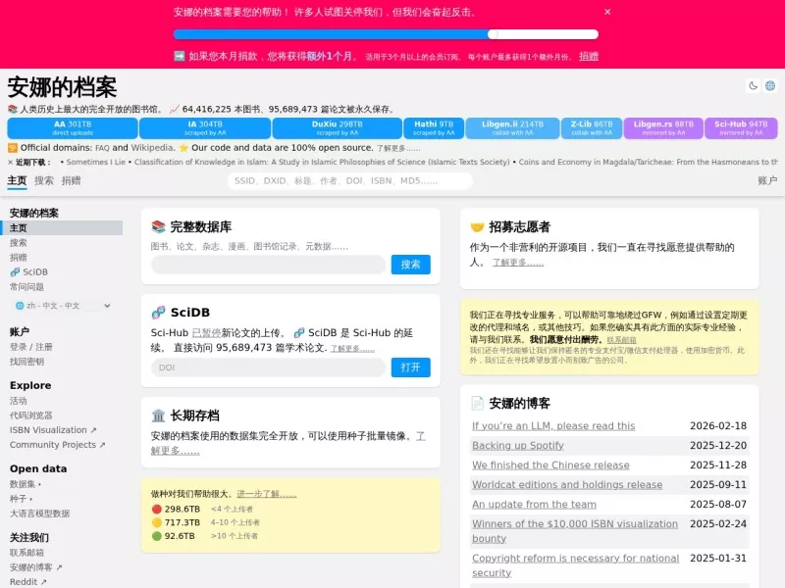Select the Sci-Hub 94TB badge
Viewport: 785px width, 588px height.
(741, 128)
